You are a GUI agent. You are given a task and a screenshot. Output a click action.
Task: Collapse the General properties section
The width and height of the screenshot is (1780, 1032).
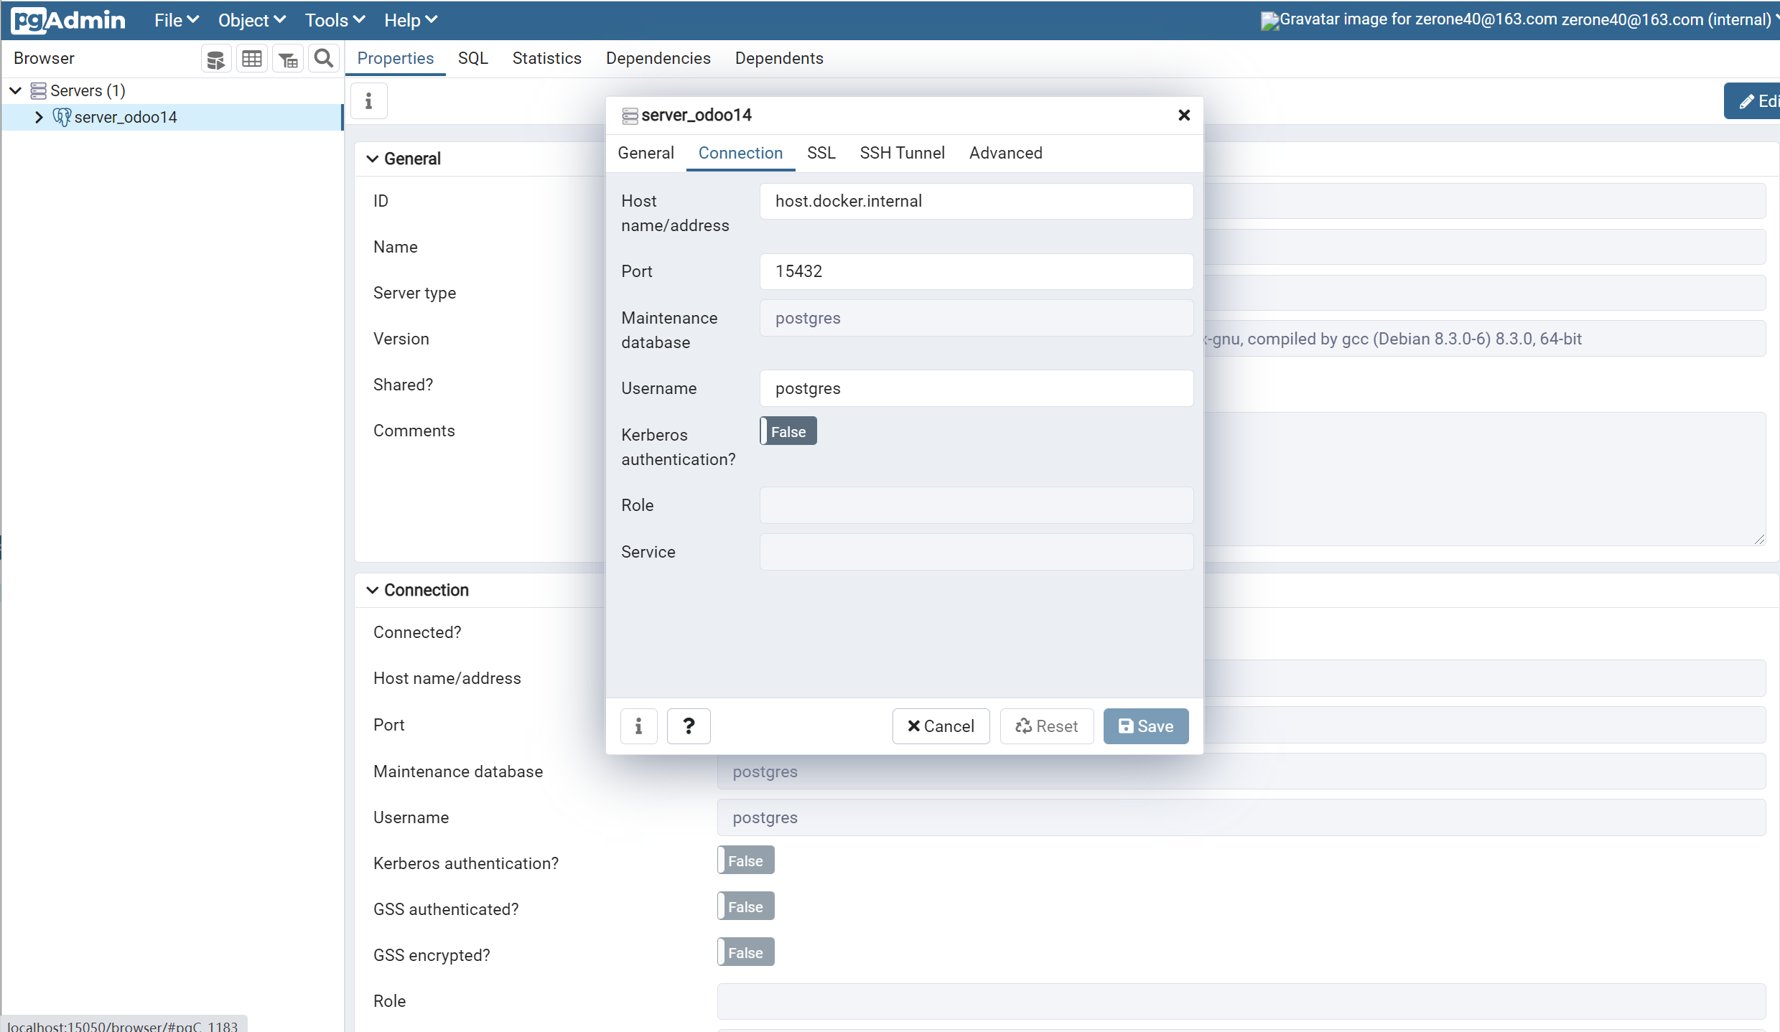[x=373, y=159]
